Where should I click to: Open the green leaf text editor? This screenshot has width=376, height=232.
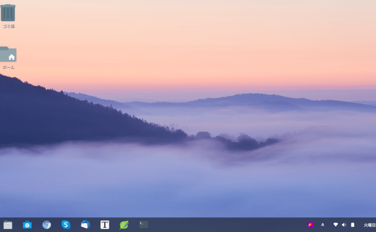click(124, 225)
